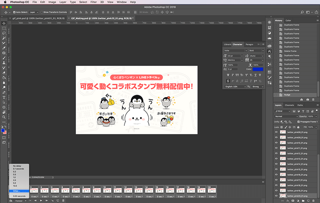
Task: Hide layer twitter_pink08_01.png
Action: (x=276, y=132)
